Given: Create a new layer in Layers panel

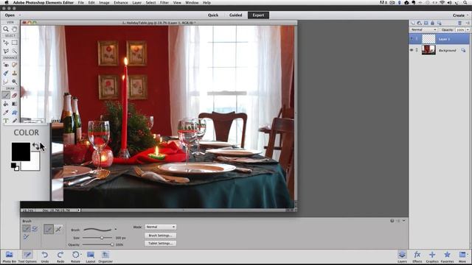Looking at the screenshot, I should (x=413, y=23).
